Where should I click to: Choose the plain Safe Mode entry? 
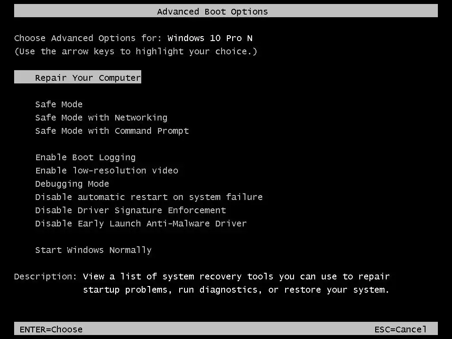click(x=59, y=104)
